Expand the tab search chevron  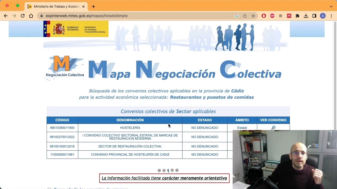pos(331,6)
